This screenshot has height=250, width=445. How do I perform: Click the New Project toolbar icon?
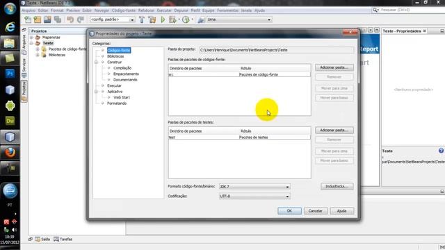(x=38, y=19)
